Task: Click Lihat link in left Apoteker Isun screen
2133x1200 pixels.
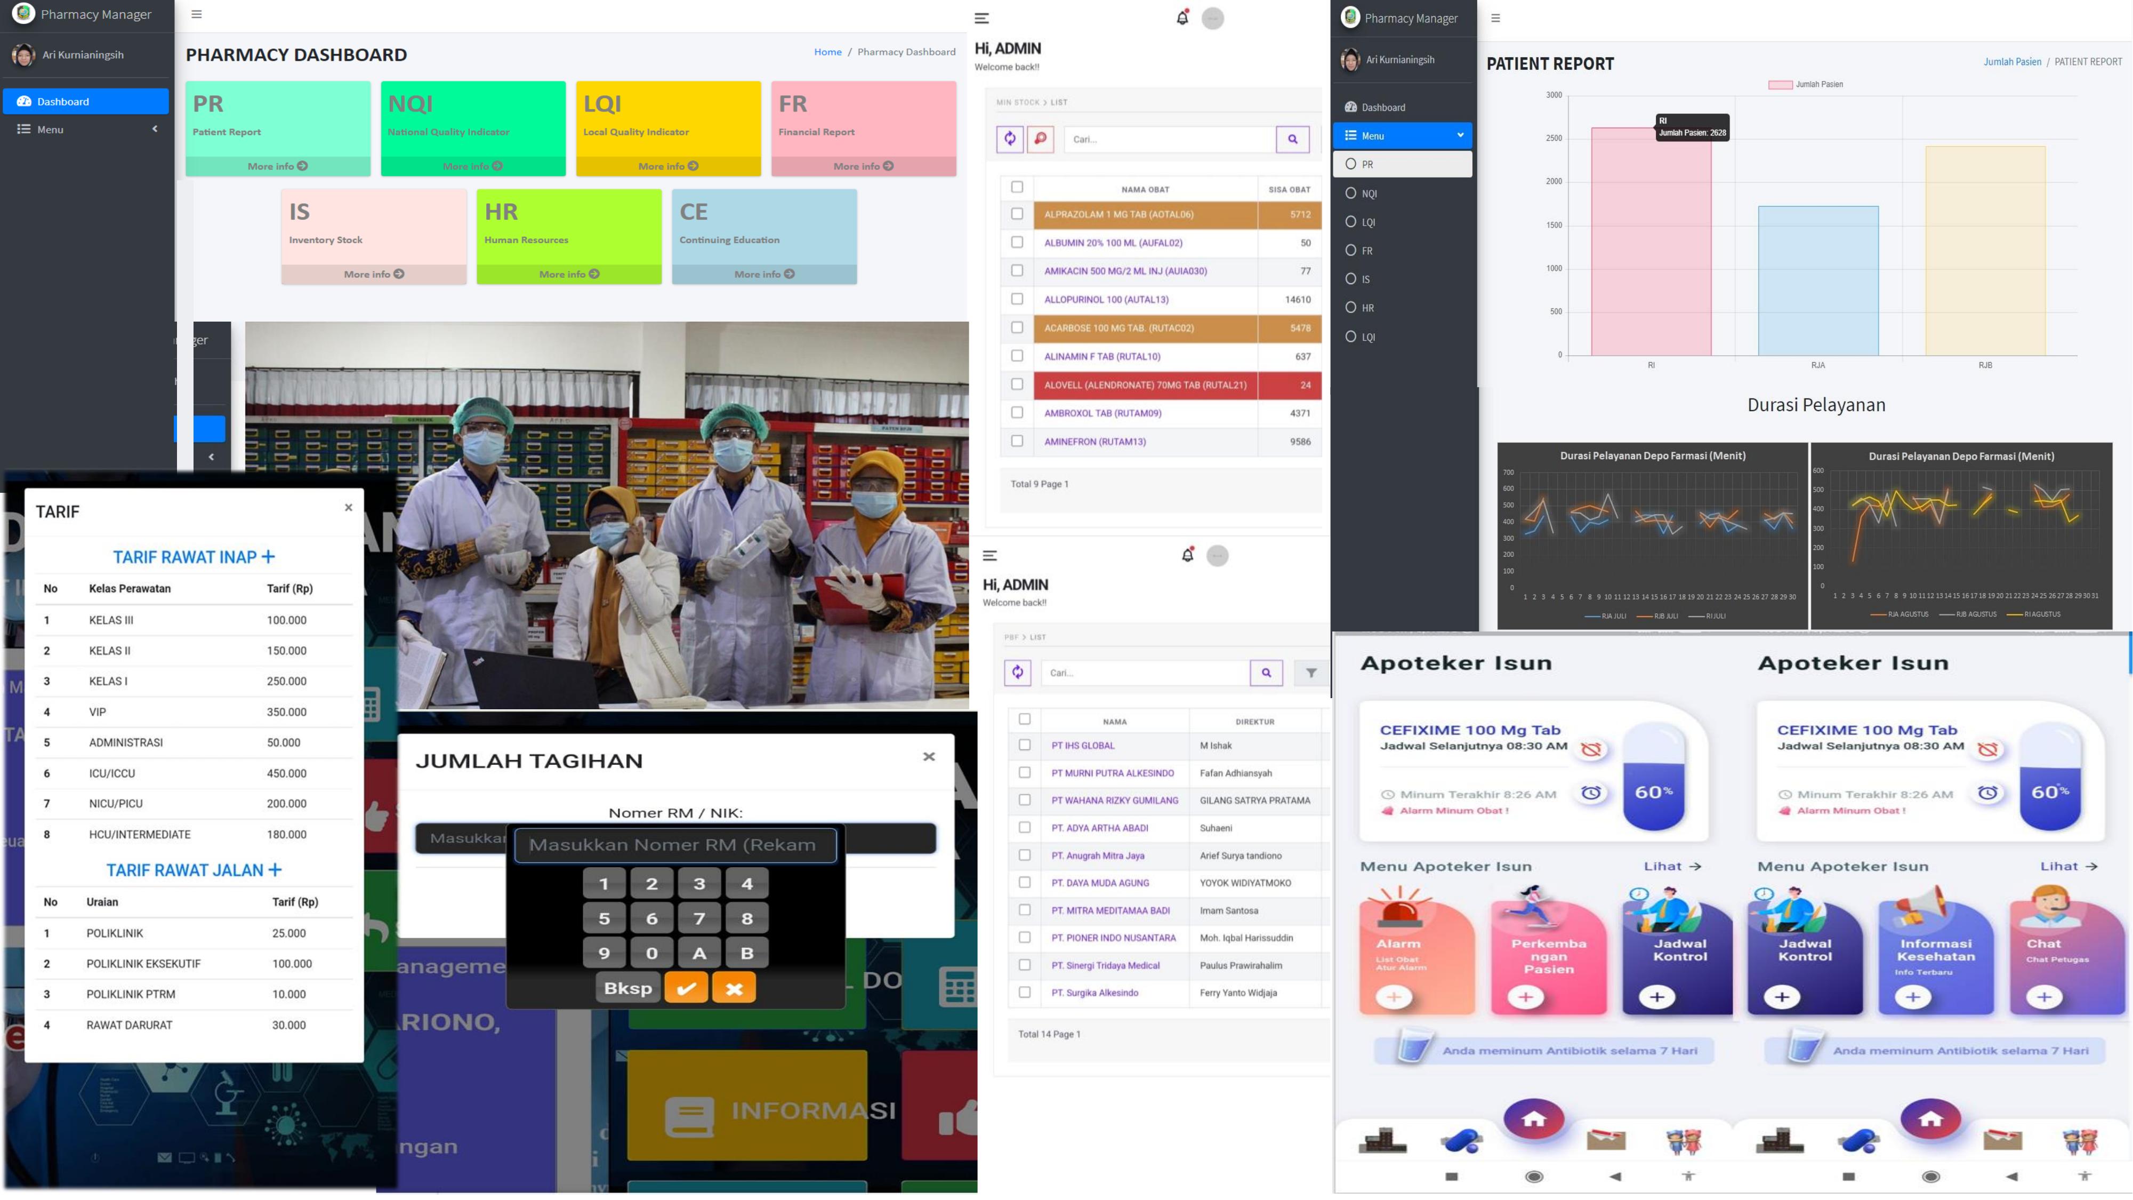Action: [1672, 866]
